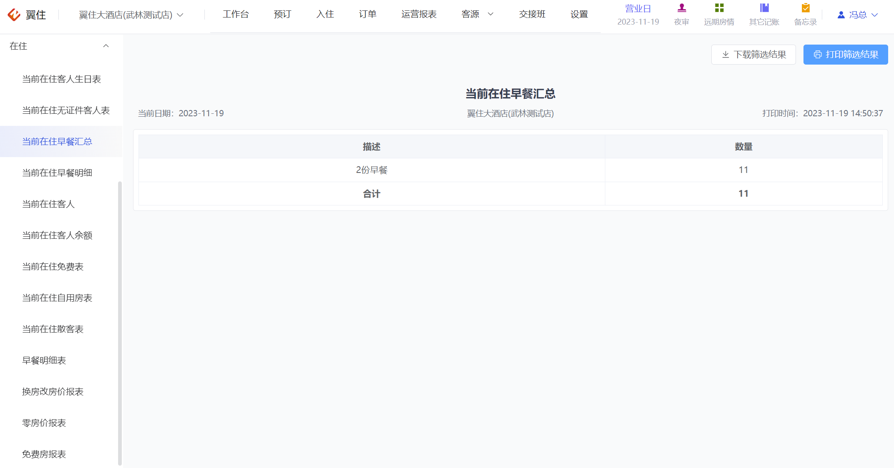Collapse the 在住 sidebar section
This screenshot has width=894, height=468.
click(x=106, y=46)
